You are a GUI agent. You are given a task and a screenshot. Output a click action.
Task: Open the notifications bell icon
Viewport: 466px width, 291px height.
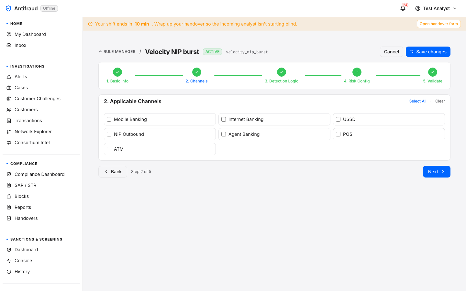click(403, 8)
